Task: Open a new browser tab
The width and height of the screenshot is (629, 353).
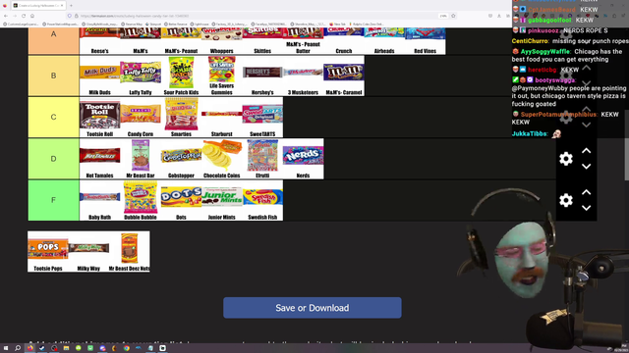Action: point(71,6)
